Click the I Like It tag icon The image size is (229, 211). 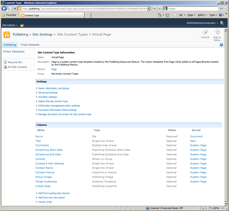pyautogui.click(x=205, y=32)
